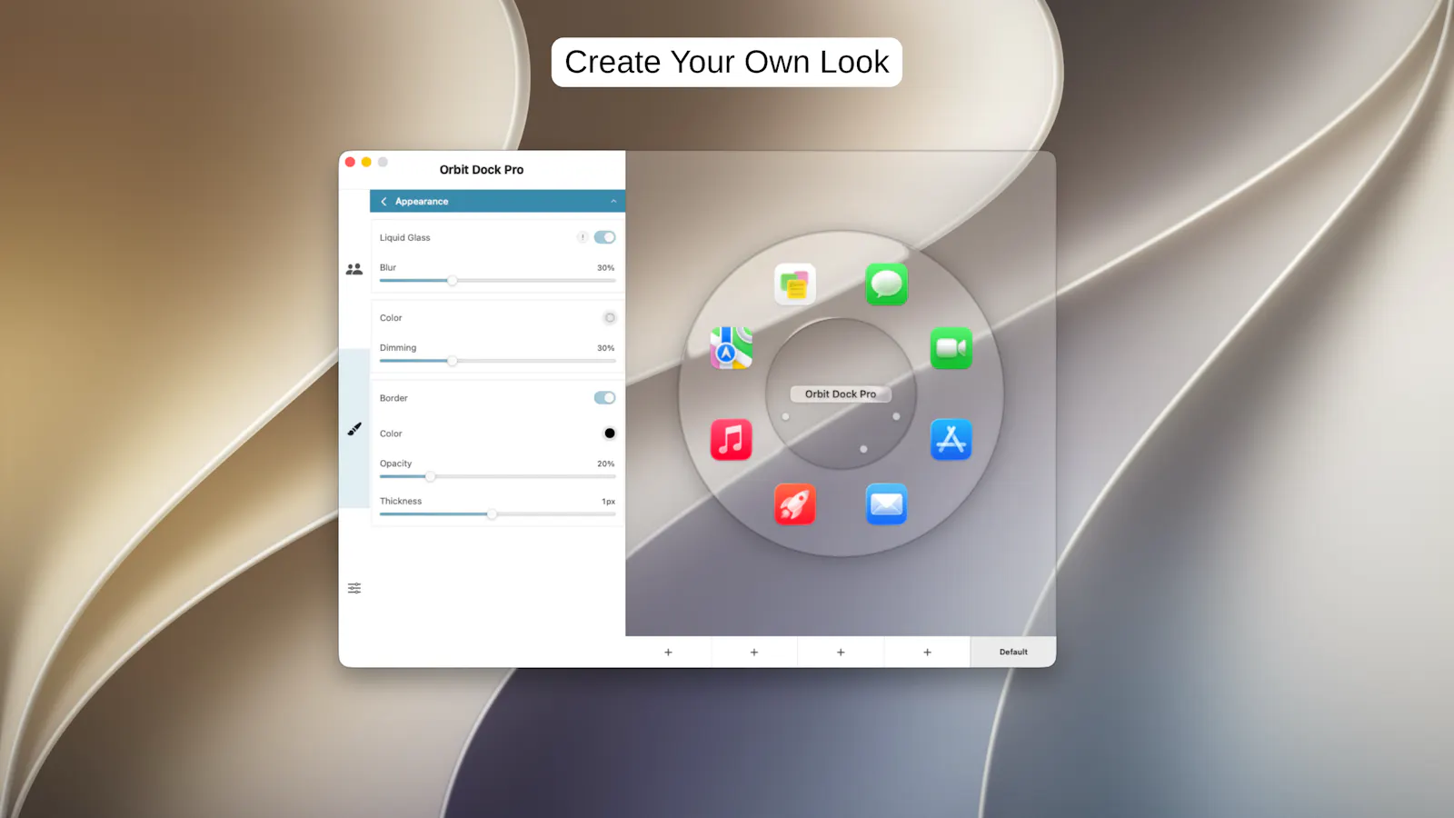Click the Opacity slider handle

[430, 476]
